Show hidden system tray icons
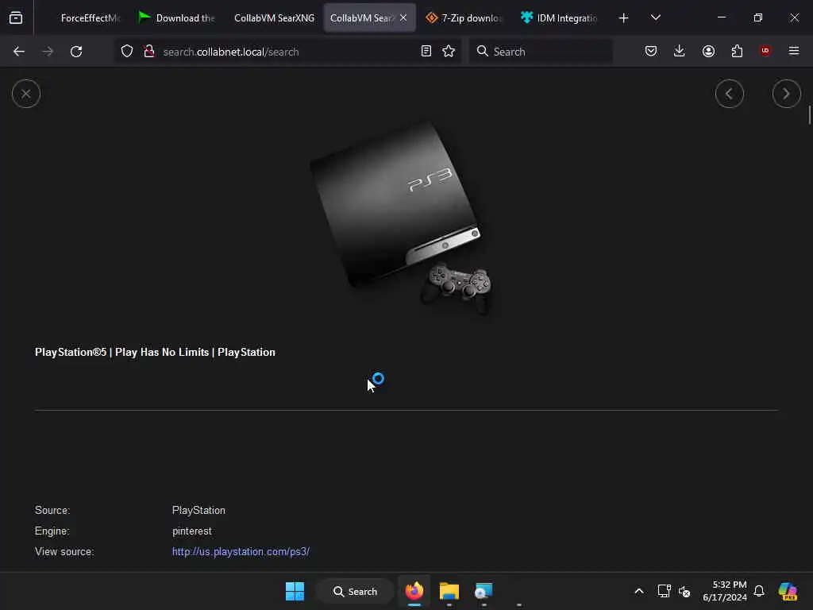 (x=639, y=591)
